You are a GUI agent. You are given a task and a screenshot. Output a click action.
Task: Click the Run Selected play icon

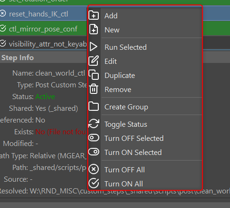coord(94,46)
